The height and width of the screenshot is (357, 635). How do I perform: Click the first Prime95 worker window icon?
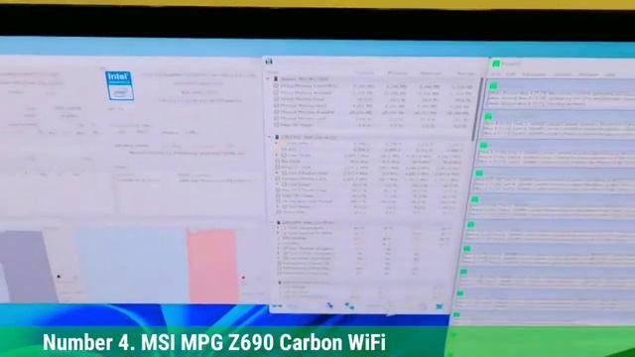pos(494,86)
